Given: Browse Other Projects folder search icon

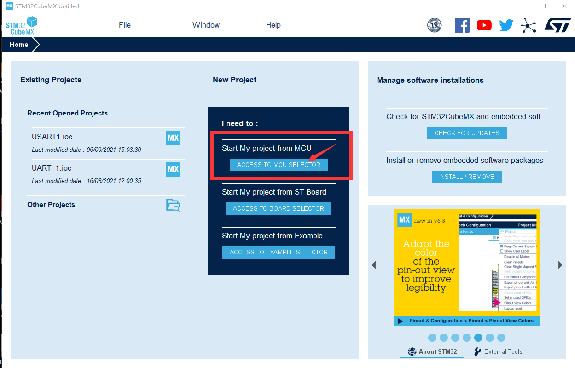Looking at the screenshot, I should (x=173, y=205).
